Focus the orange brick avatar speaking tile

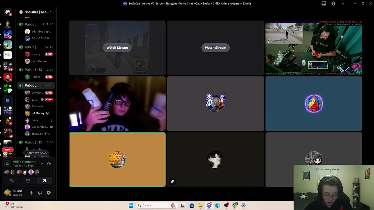(x=117, y=160)
